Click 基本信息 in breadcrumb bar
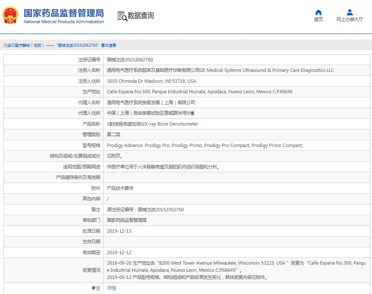 (109, 45)
